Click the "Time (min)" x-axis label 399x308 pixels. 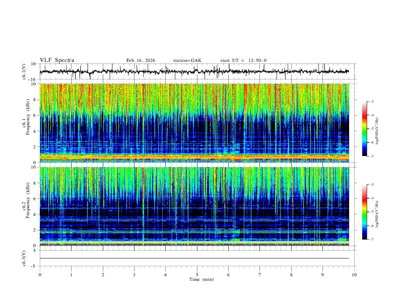pos(202,279)
